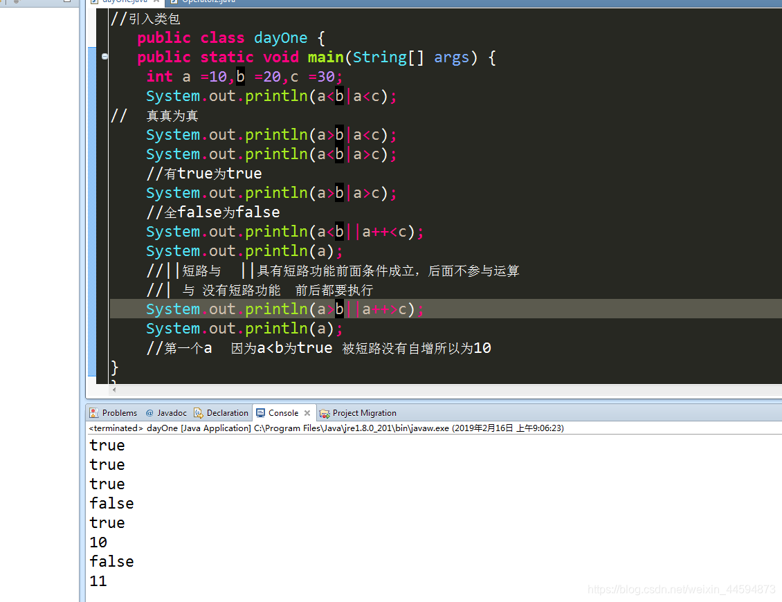Image resolution: width=782 pixels, height=602 pixels.
Task: Click the Problems view icon
Action: (93, 413)
